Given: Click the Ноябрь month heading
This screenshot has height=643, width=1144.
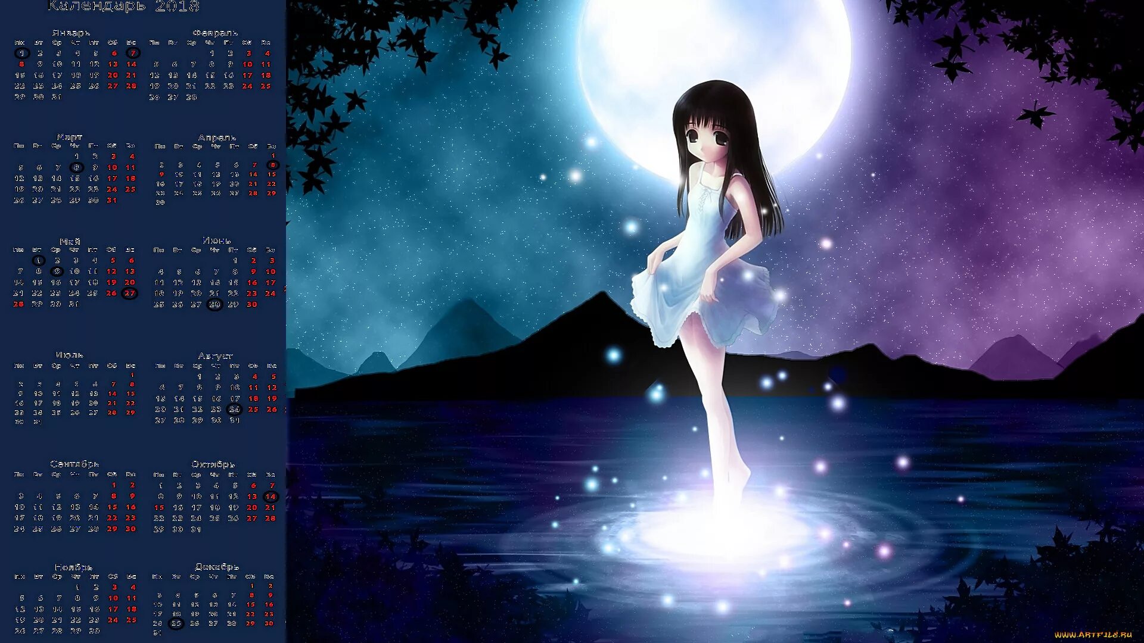Looking at the screenshot, I should coord(74,567).
